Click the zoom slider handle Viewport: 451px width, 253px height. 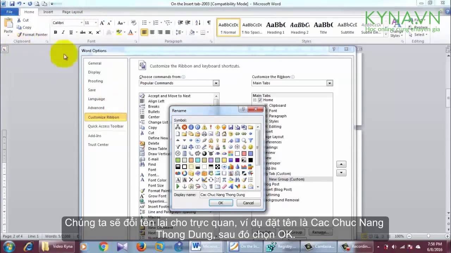(x=428, y=236)
